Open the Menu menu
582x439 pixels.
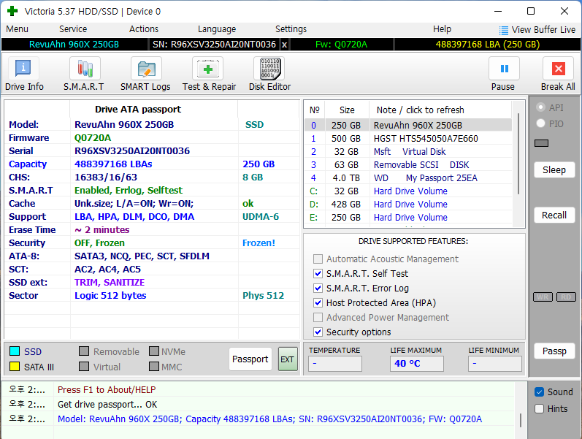pos(17,29)
